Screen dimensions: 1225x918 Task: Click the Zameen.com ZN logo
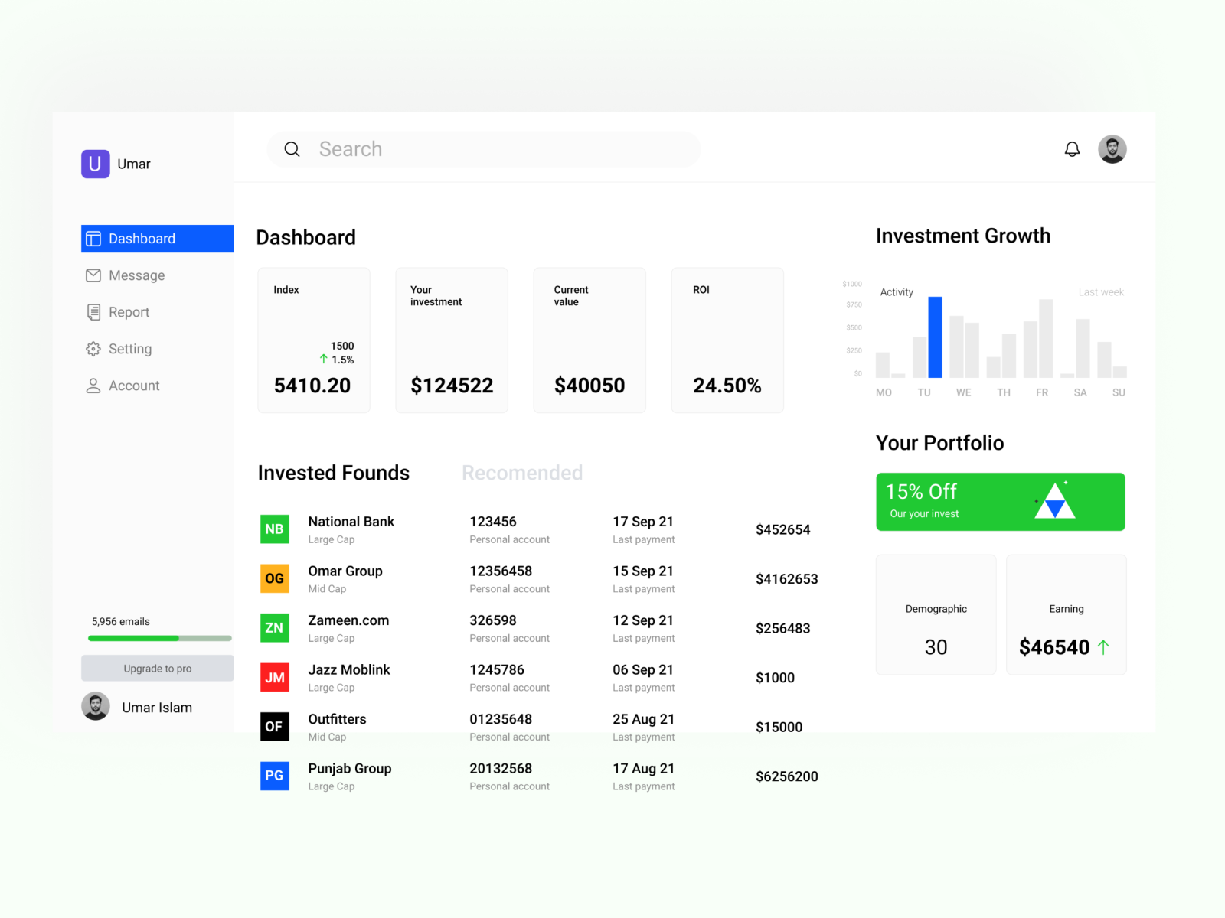click(x=274, y=628)
